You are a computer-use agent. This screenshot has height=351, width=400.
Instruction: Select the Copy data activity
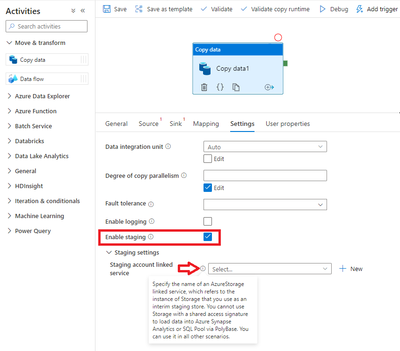tap(47, 59)
